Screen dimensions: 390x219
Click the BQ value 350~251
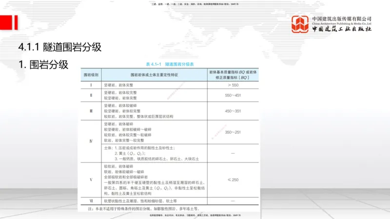tap(233, 132)
